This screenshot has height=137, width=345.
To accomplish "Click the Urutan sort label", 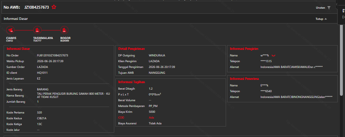I will (320, 8).
